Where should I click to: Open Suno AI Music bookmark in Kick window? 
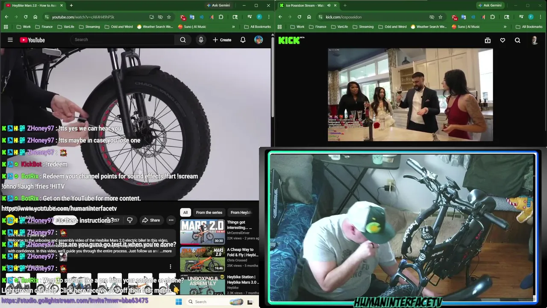point(465,27)
